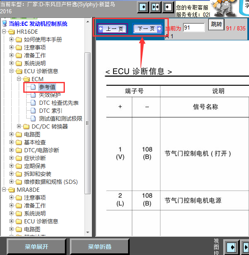Click the document icon of 测试值和测试极限
This screenshot has width=249, height=255.
point(33,119)
